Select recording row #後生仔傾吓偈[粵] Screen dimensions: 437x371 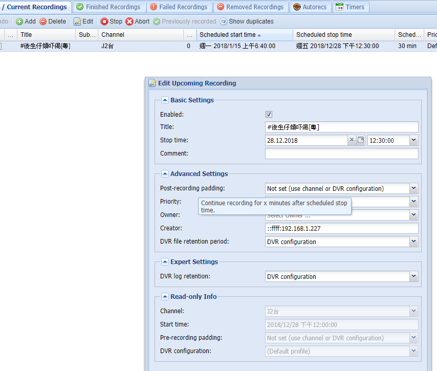(218, 46)
